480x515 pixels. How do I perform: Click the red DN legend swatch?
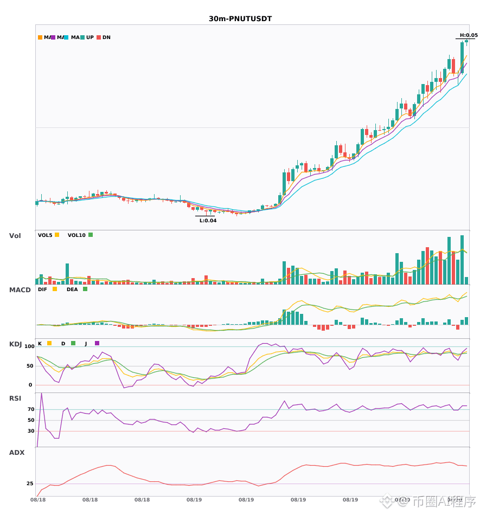99,37
